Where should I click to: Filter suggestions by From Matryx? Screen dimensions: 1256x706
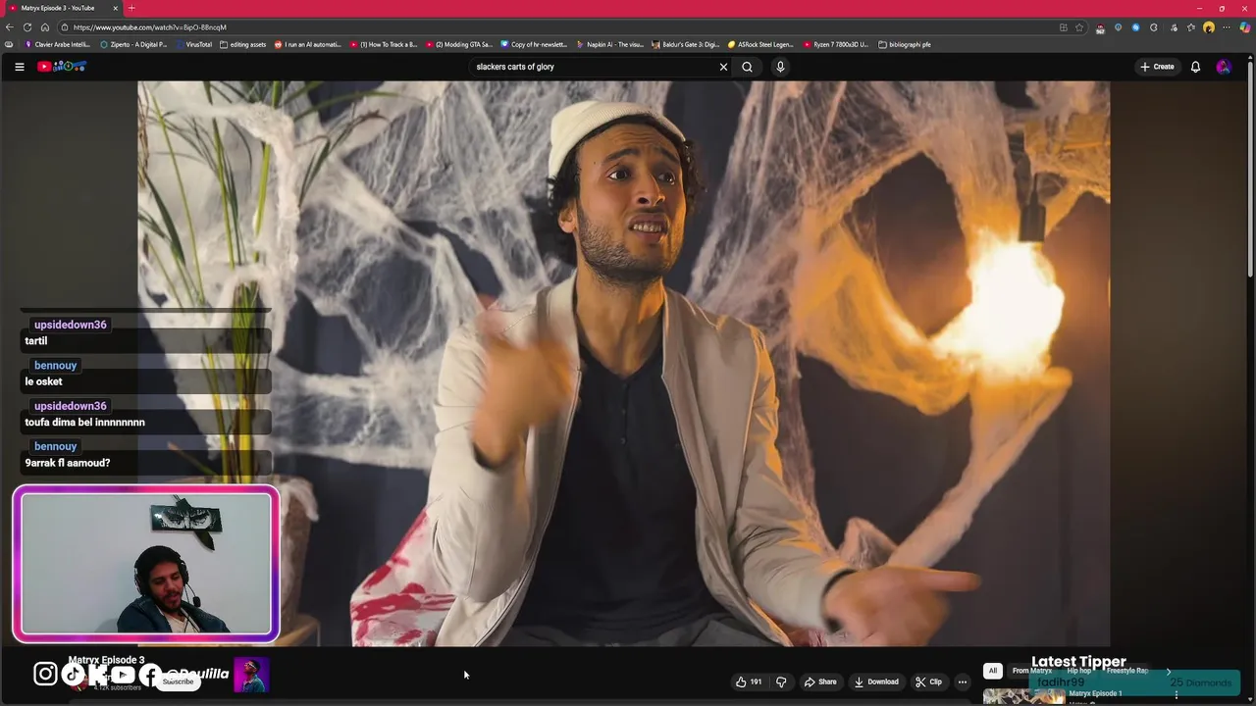[x=1031, y=671]
